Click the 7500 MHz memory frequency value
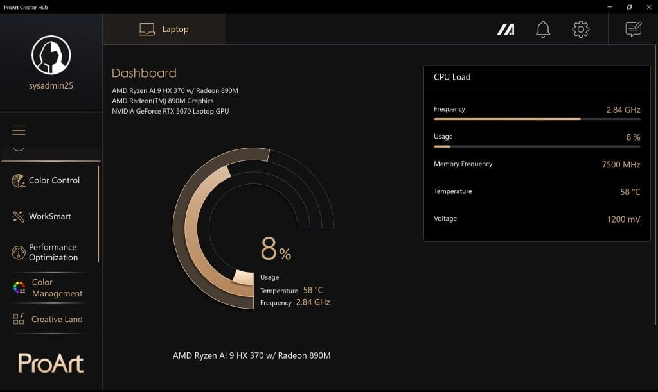 pyautogui.click(x=621, y=165)
